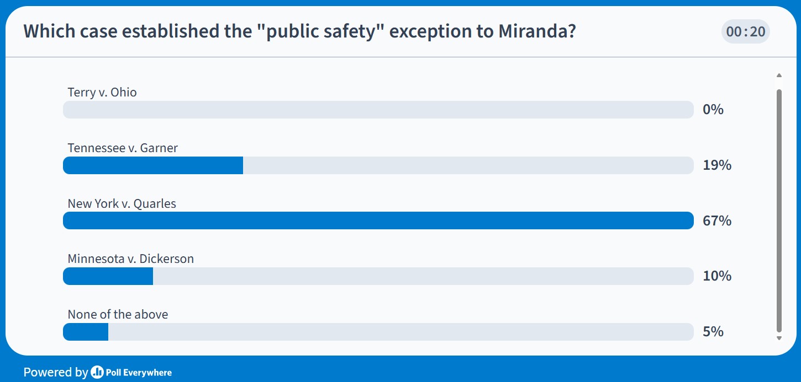
Task: Click the 67% result bar
Action: [378, 220]
